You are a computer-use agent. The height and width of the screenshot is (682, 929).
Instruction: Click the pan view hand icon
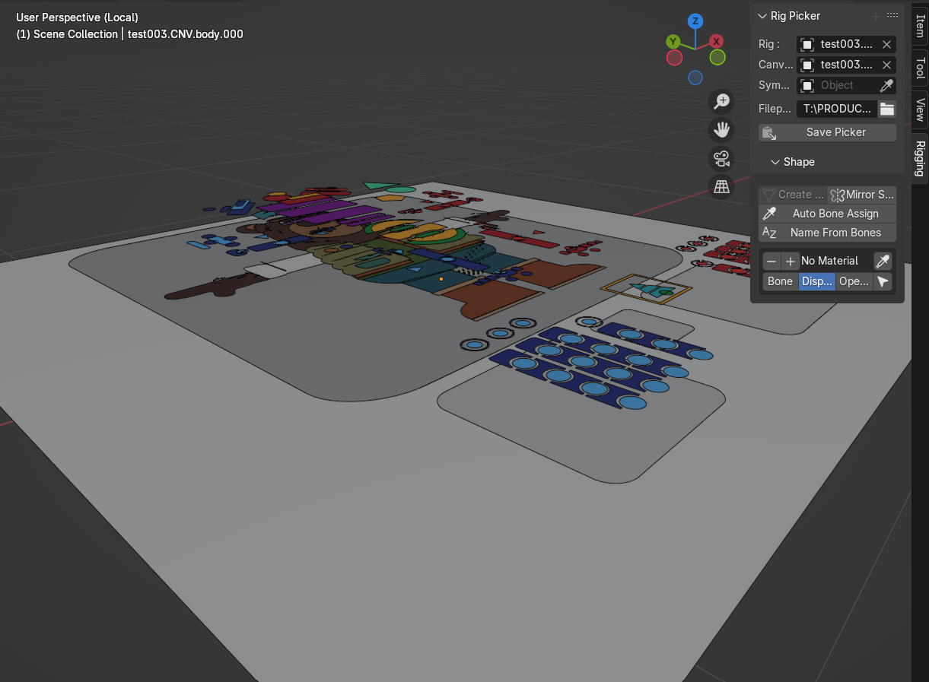tap(721, 130)
